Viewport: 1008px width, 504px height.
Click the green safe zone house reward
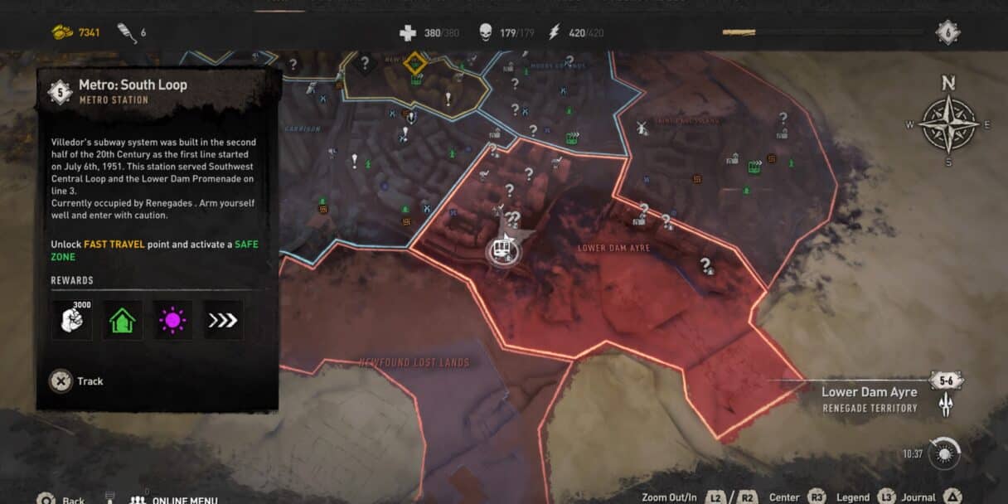[123, 319]
